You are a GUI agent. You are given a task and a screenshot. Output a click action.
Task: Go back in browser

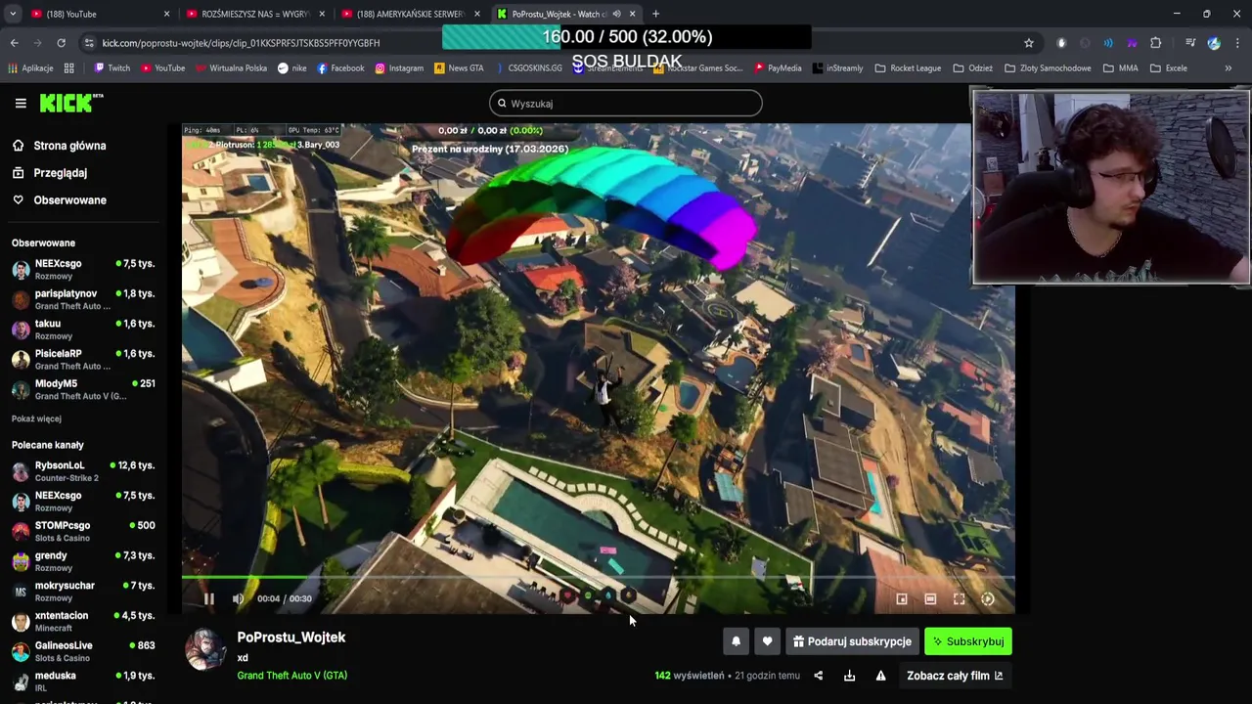15,43
